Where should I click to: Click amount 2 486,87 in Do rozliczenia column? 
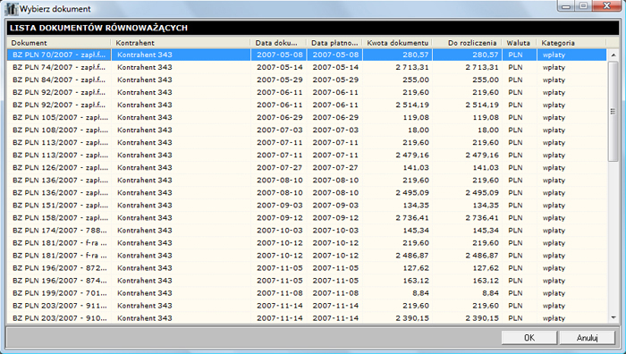pos(482,256)
